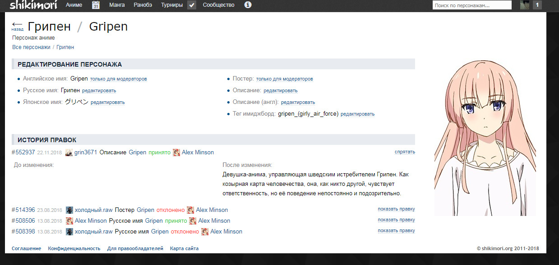The width and height of the screenshot is (559, 265).
Task: Show the edit details for #508398
Action: [x=396, y=231]
